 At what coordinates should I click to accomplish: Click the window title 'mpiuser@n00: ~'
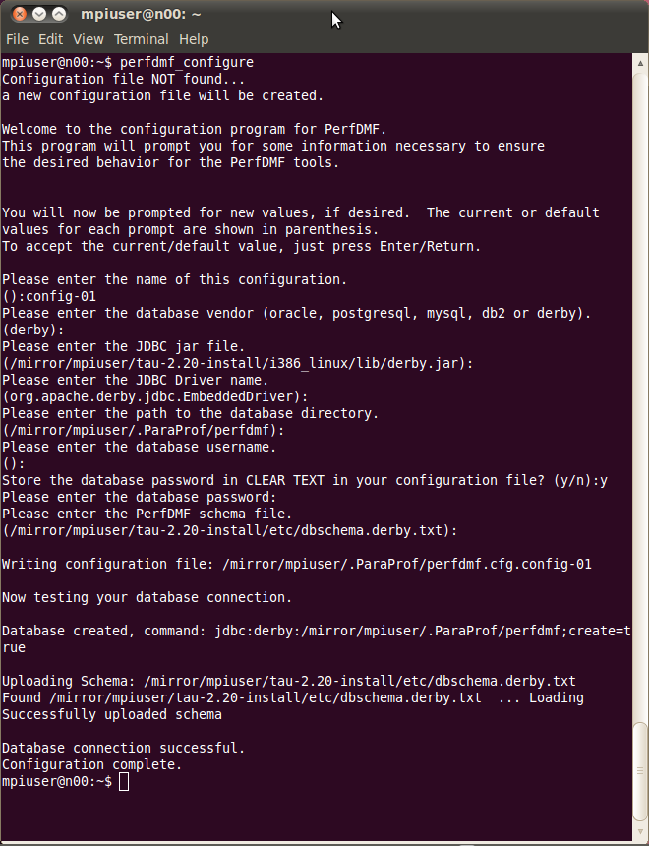point(141,14)
